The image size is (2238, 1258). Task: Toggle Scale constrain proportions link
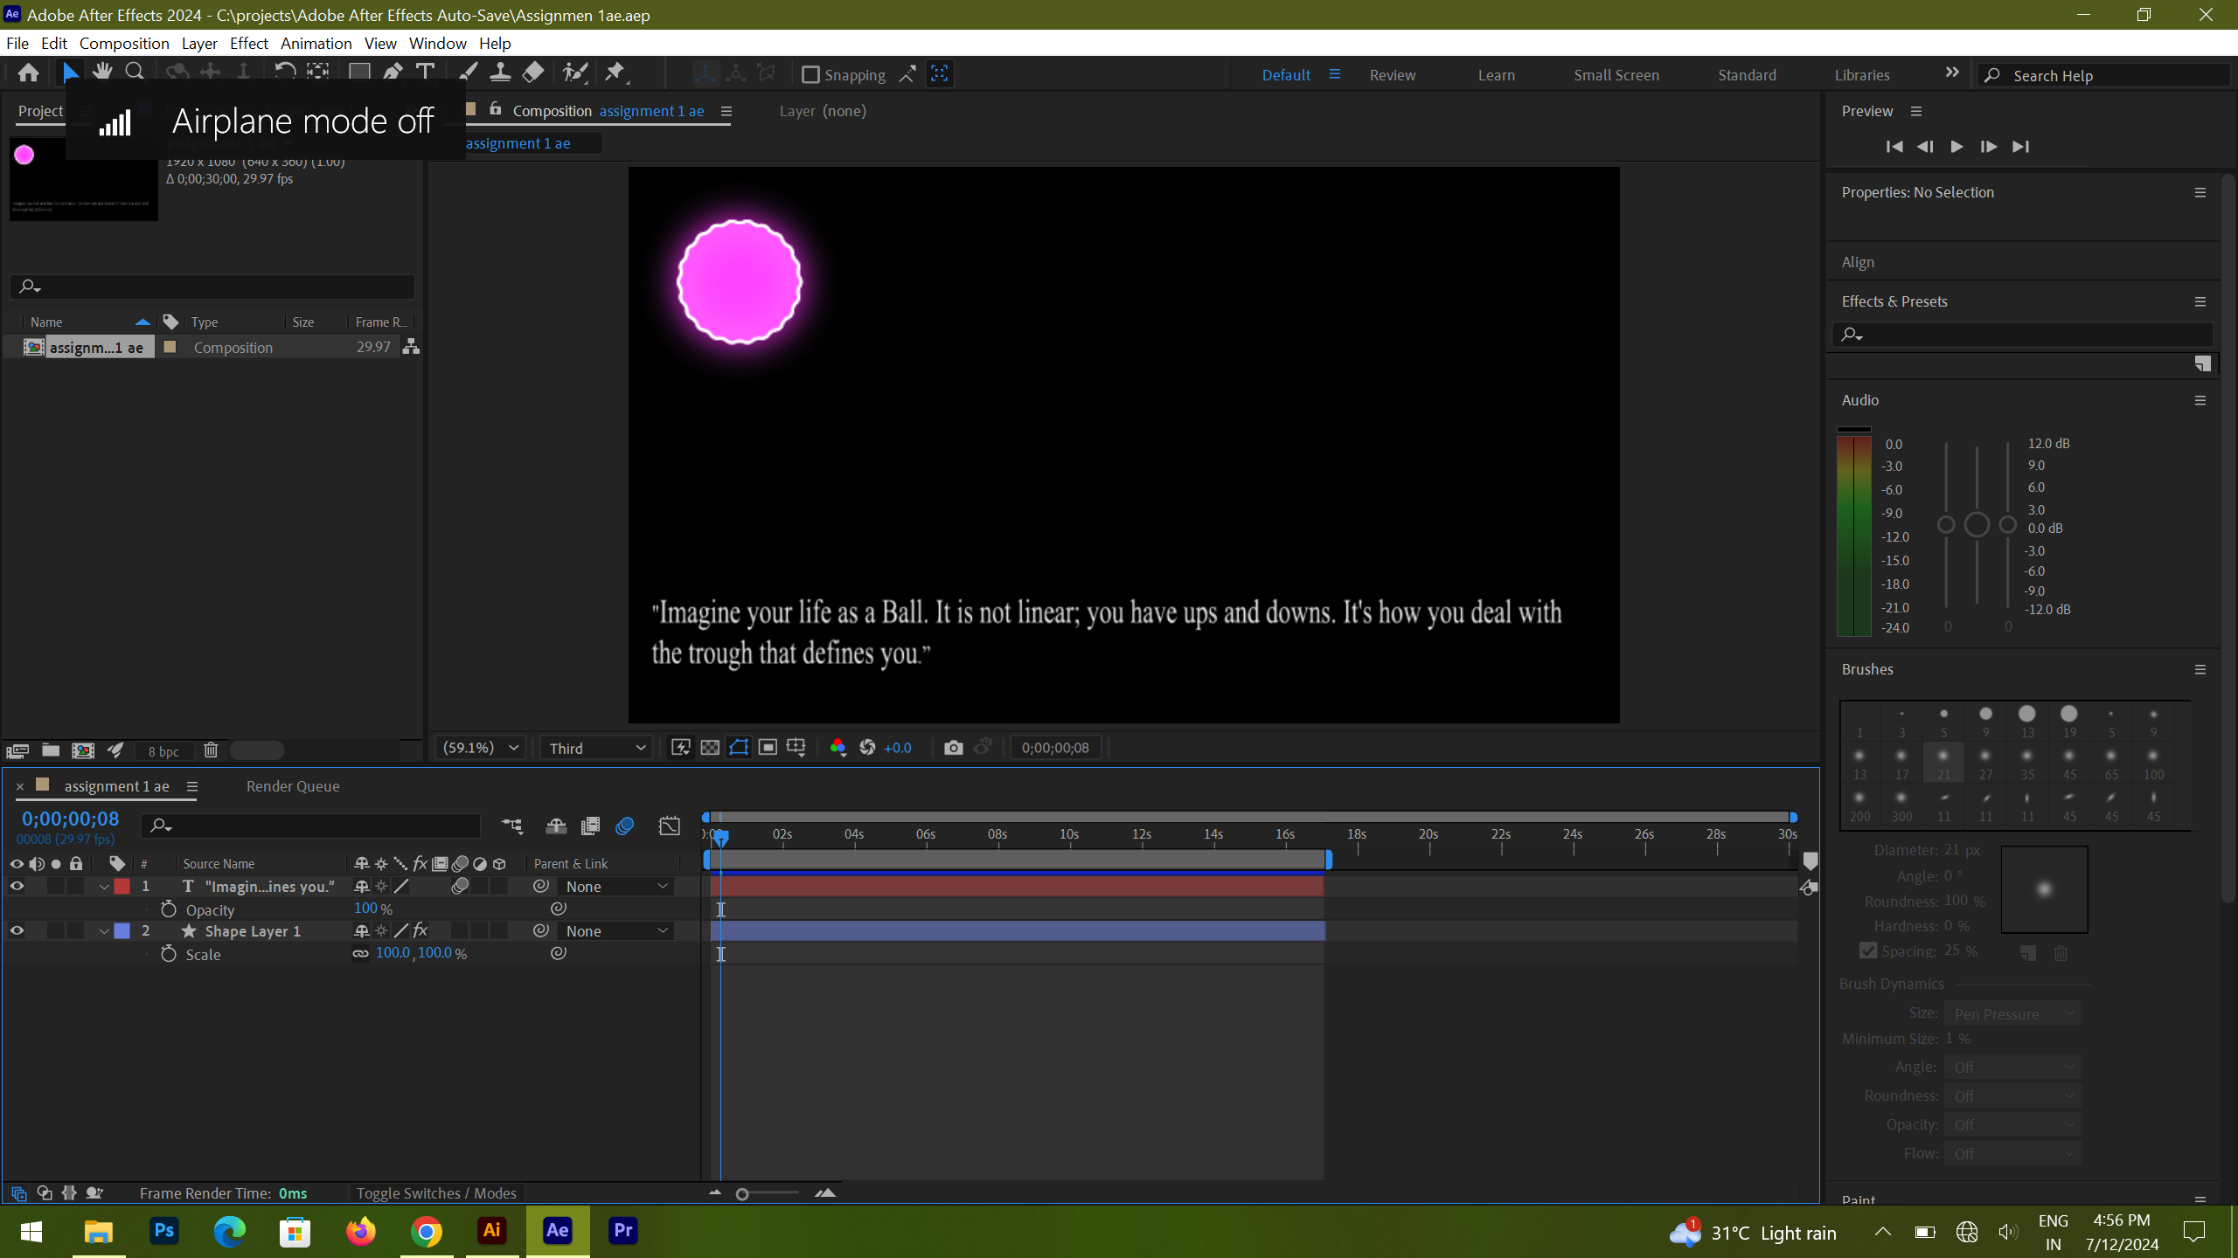pyautogui.click(x=360, y=953)
